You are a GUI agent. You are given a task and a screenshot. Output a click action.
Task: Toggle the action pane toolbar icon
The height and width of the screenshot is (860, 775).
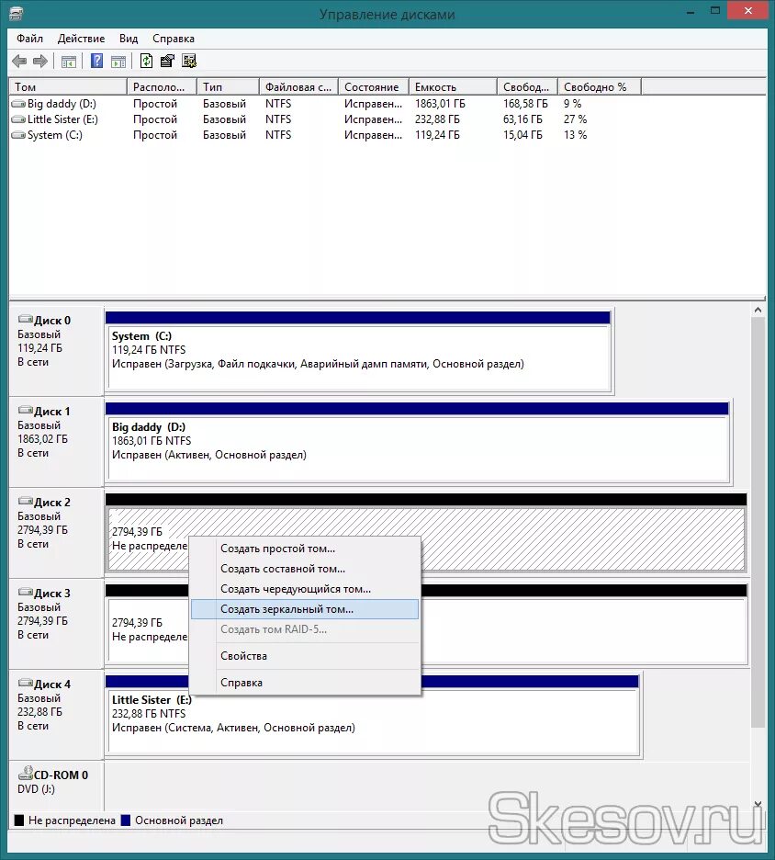(119, 61)
